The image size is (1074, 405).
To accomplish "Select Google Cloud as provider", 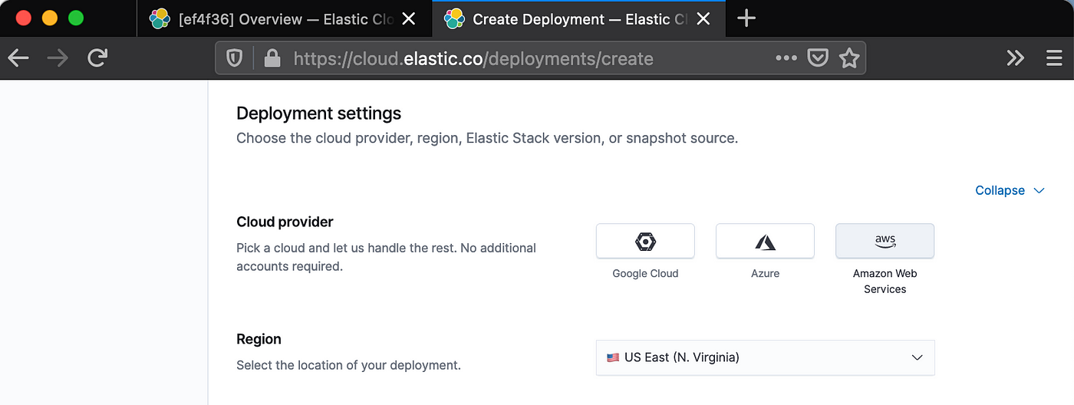I will tap(645, 242).
